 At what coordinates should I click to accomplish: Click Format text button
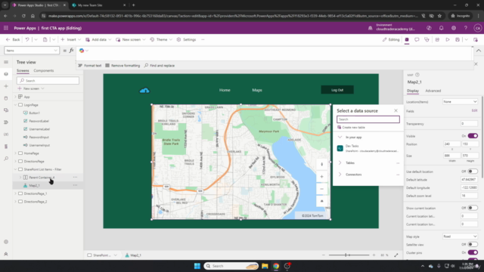90,66
